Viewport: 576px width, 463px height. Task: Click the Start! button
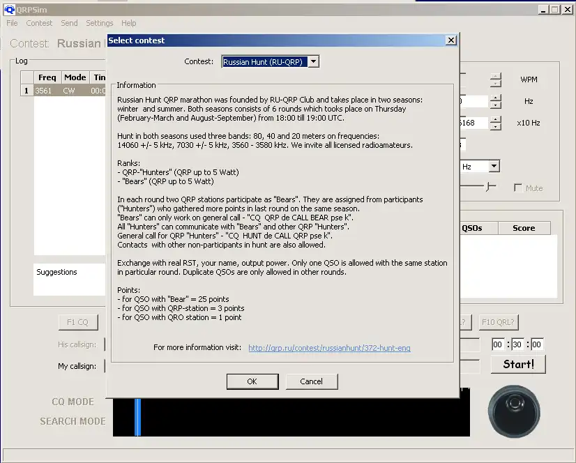pos(518,364)
